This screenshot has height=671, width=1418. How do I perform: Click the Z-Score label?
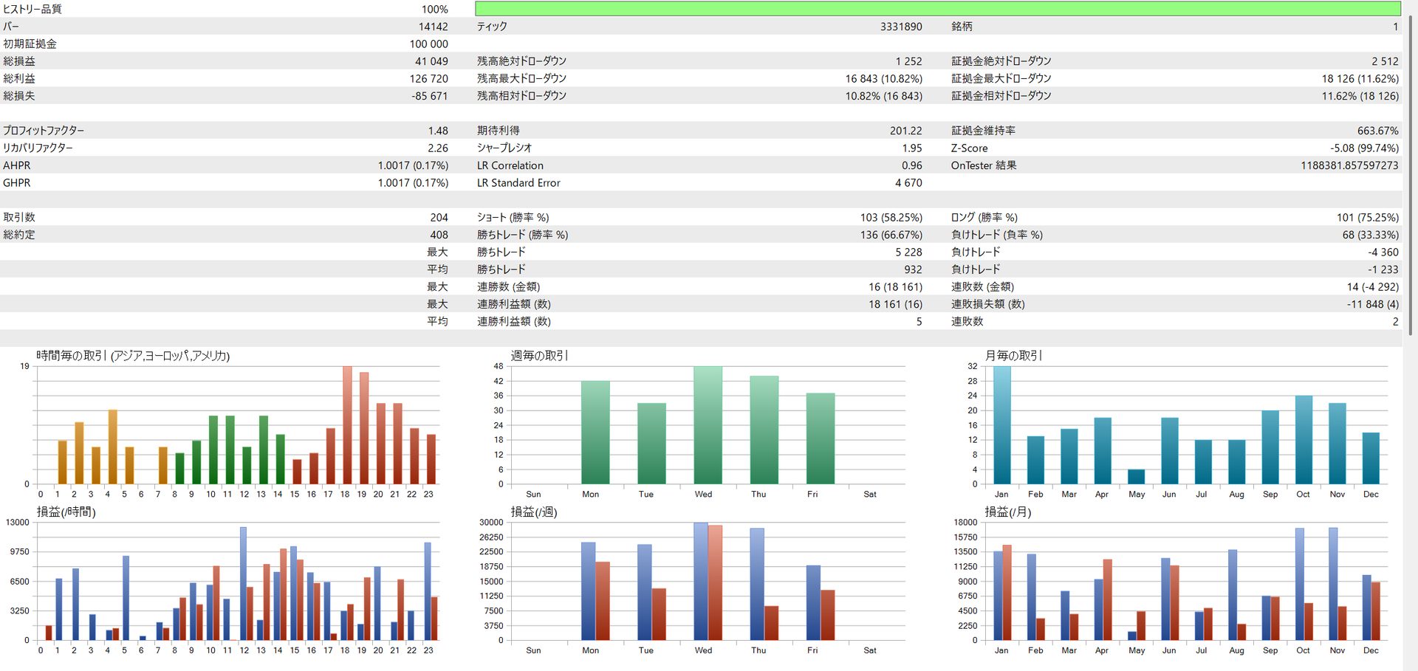point(969,148)
